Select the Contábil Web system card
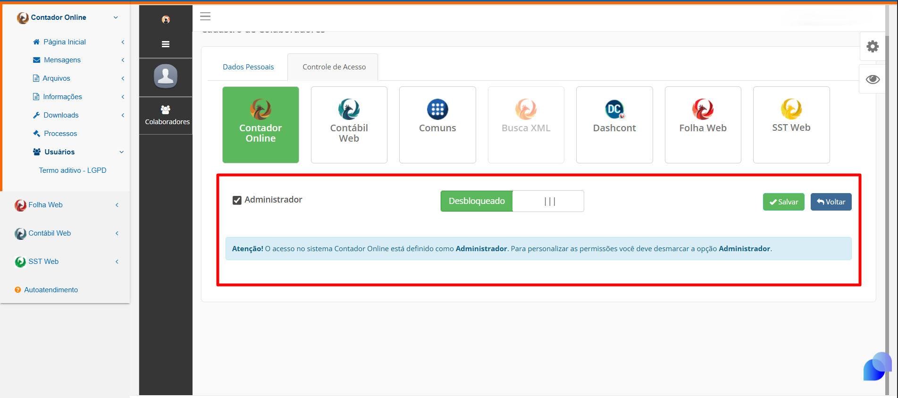This screenshot has width=898, height=398. click(349, 125)
